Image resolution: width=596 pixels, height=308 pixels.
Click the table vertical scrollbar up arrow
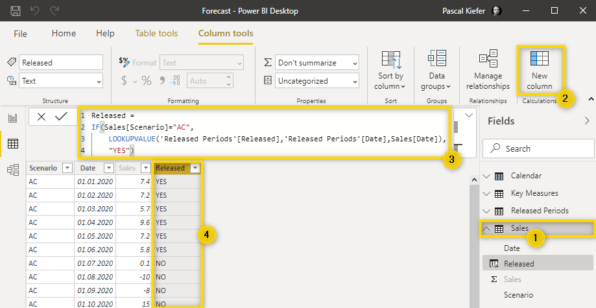474,180
